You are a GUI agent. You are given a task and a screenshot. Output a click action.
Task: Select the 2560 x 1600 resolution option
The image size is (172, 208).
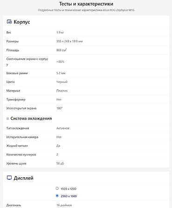click(57, 196)
